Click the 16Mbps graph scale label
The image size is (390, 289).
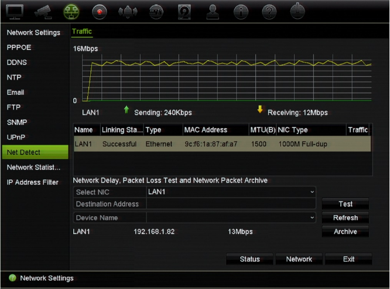(85, 49)
